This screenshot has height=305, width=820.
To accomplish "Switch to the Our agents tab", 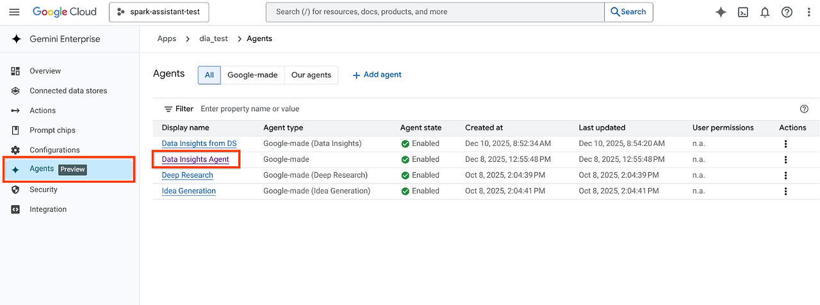I will [x=311, y=75].
